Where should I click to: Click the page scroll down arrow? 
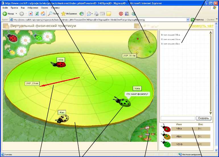tap(216, 150)
